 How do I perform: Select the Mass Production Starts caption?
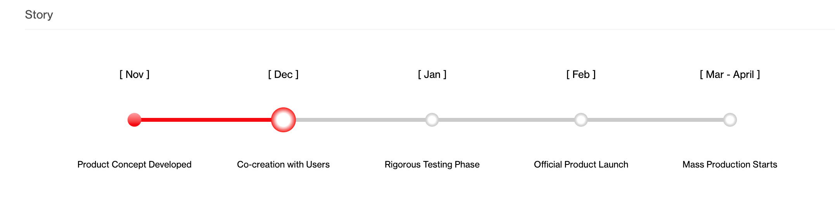pyautogui.click(x=730, y=164)
